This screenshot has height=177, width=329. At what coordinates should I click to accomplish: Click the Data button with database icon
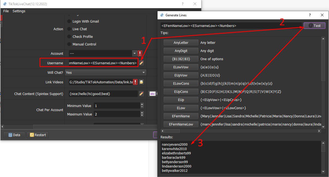pos(14,135)
